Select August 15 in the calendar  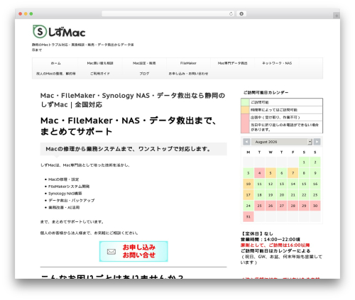click(304, 184)
